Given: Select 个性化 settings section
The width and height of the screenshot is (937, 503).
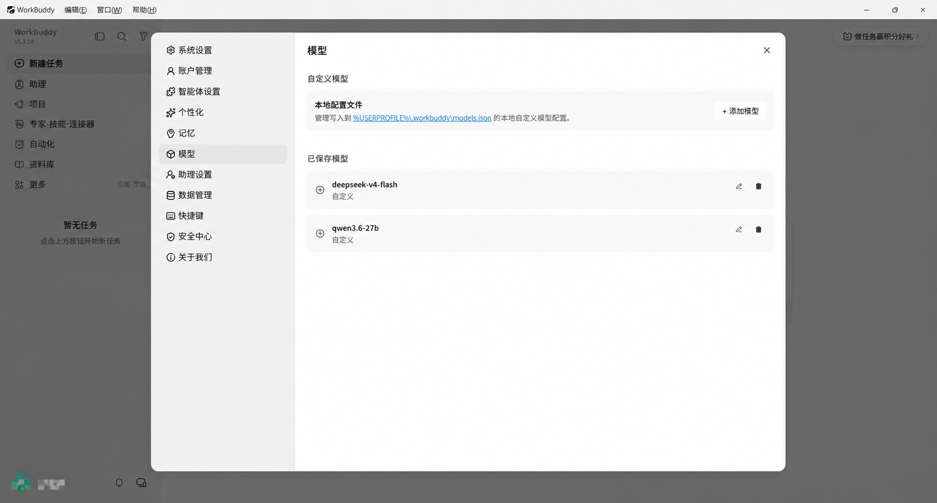Looking at the screenshot, I should click(x=223, y=112).
